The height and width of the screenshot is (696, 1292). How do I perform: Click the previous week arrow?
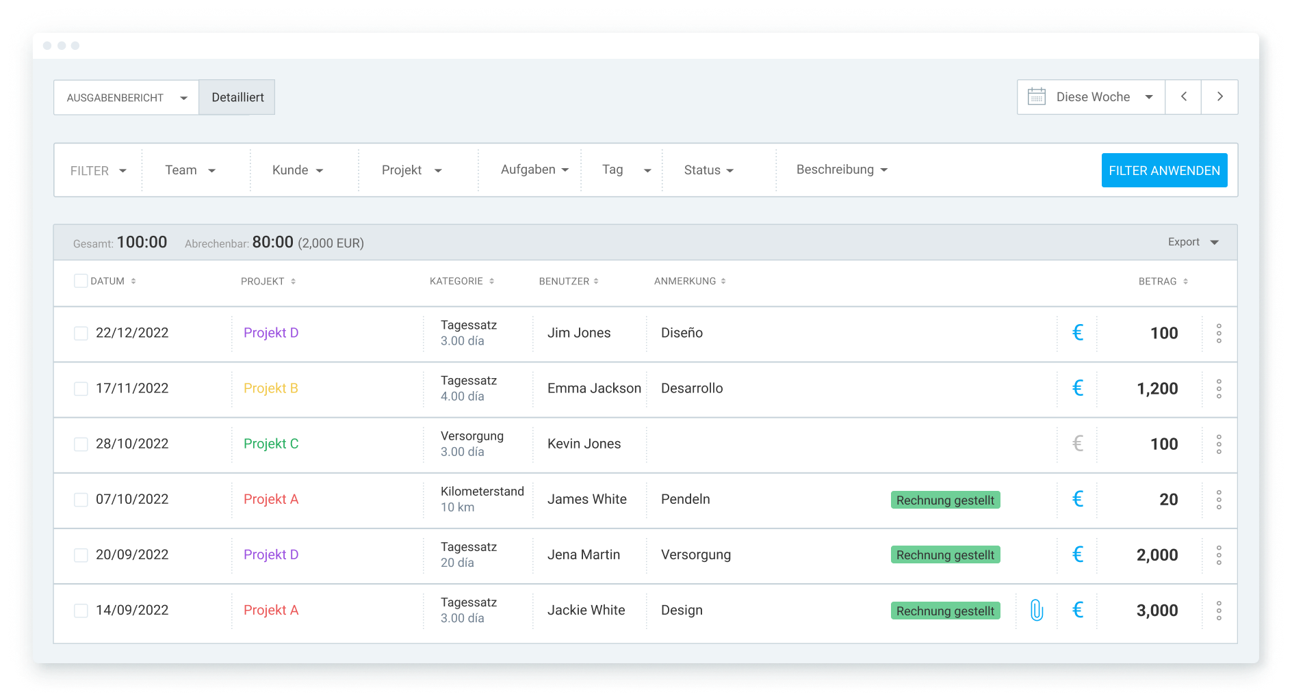[x=1183, y=96]
